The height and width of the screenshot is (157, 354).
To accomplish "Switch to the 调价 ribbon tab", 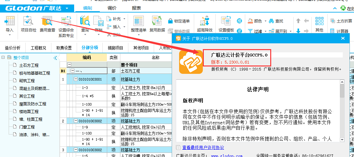I will [112, 8].
